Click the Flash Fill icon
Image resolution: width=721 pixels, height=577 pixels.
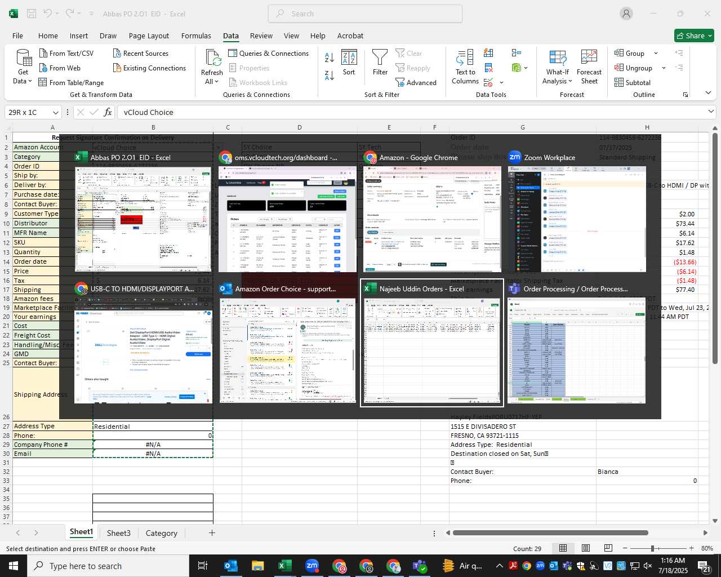[x=489, y=53]
